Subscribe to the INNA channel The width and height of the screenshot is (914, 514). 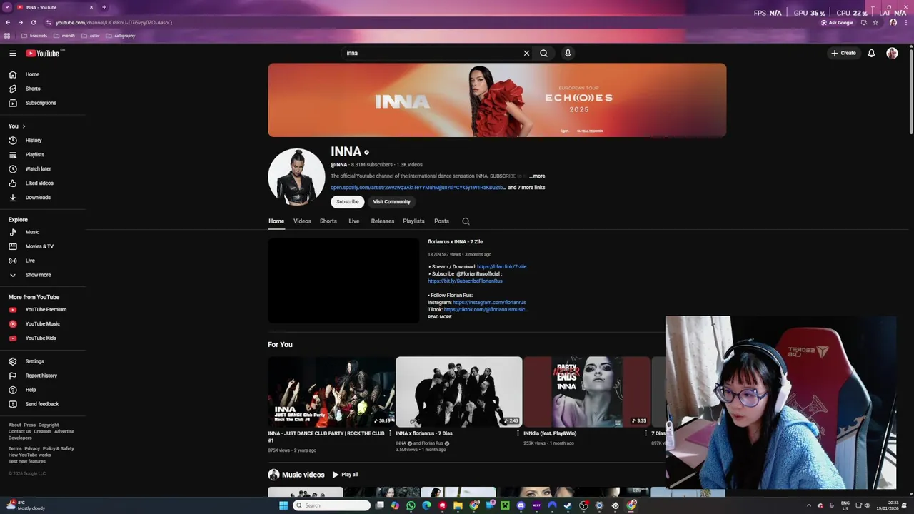pyautogui.click(x=348, y=202)
